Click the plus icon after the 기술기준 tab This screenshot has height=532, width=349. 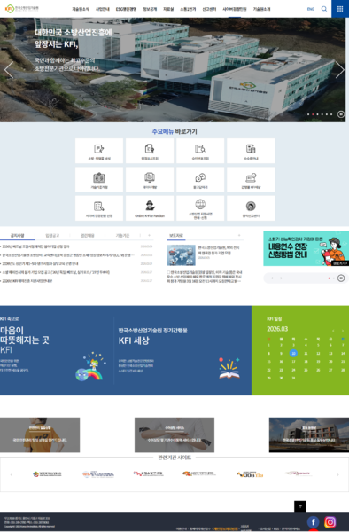149,235
